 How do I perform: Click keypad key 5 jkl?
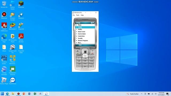[x=85, y=61]
